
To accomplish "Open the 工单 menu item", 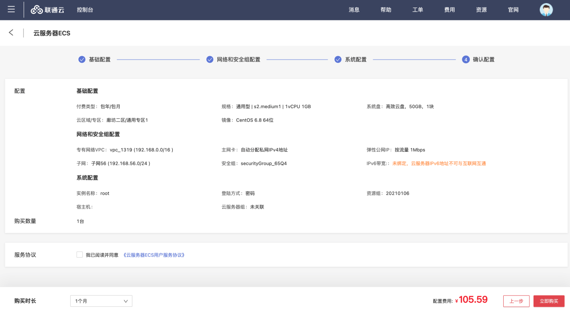I will [x=418, y=10].
